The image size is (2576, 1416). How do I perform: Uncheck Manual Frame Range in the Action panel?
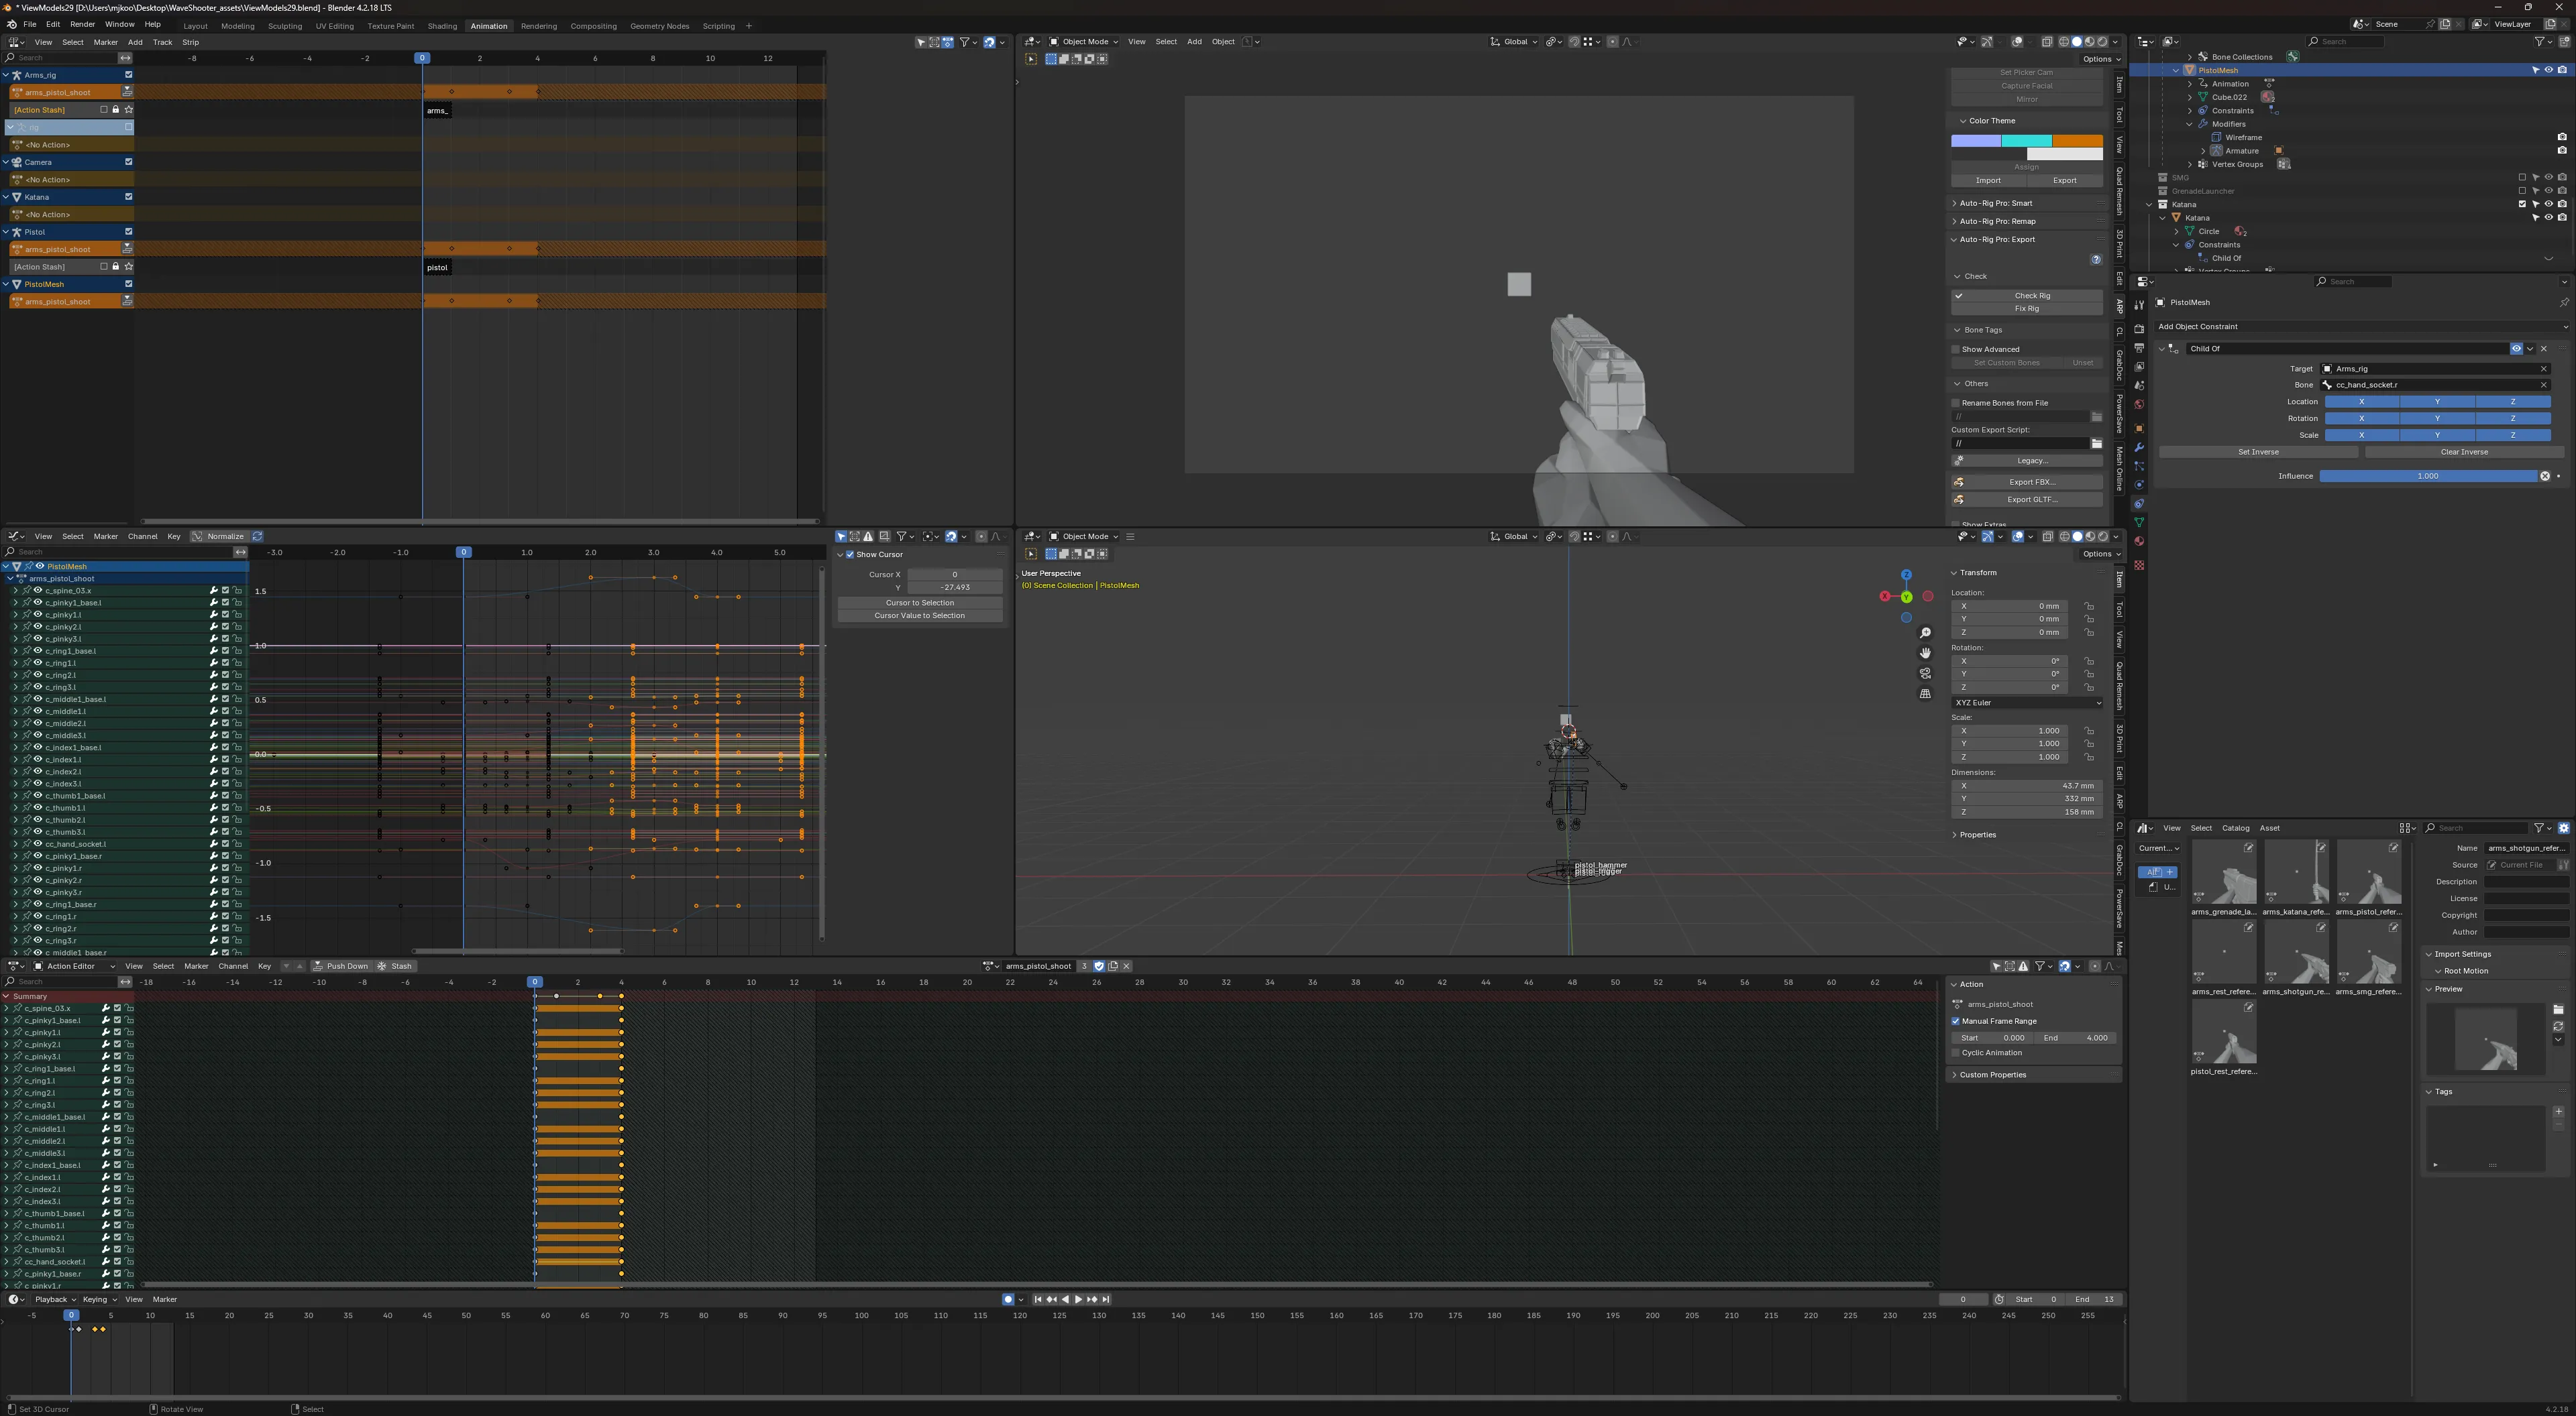tap(1956, 1020)
